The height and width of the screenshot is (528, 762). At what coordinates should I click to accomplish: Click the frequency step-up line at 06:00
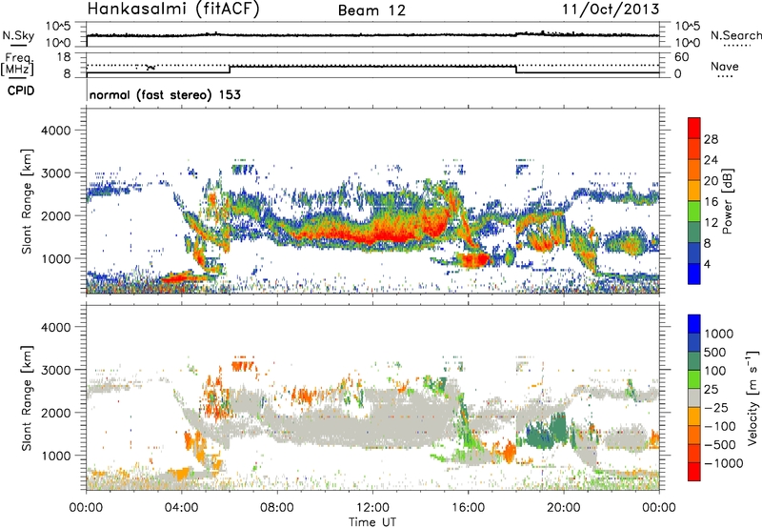(x=230, y=70)
